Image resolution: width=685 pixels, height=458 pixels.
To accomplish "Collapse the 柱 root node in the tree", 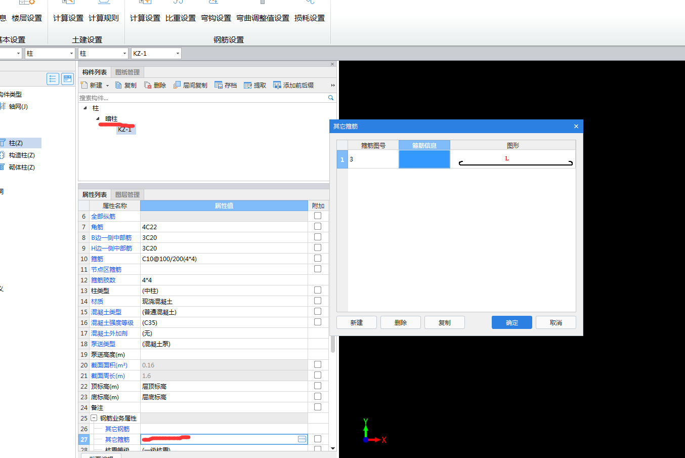I will point(85,108).
